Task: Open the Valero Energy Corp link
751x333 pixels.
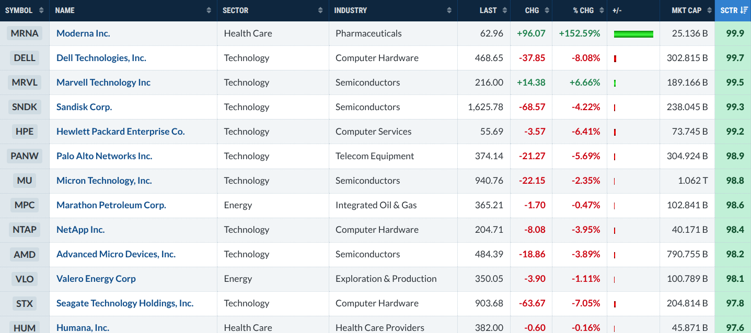Action: click(96, 279)
